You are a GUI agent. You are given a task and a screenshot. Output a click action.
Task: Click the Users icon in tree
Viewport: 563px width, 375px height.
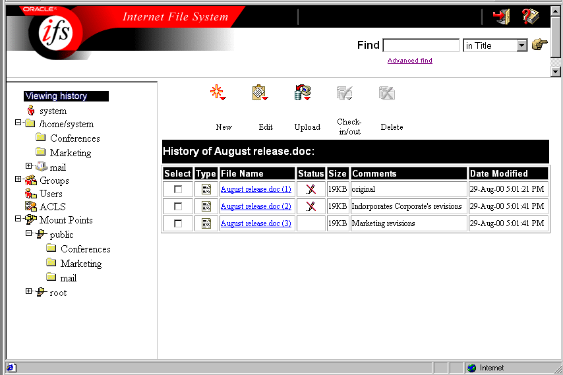pyautogui.click(x=31, y=193)
